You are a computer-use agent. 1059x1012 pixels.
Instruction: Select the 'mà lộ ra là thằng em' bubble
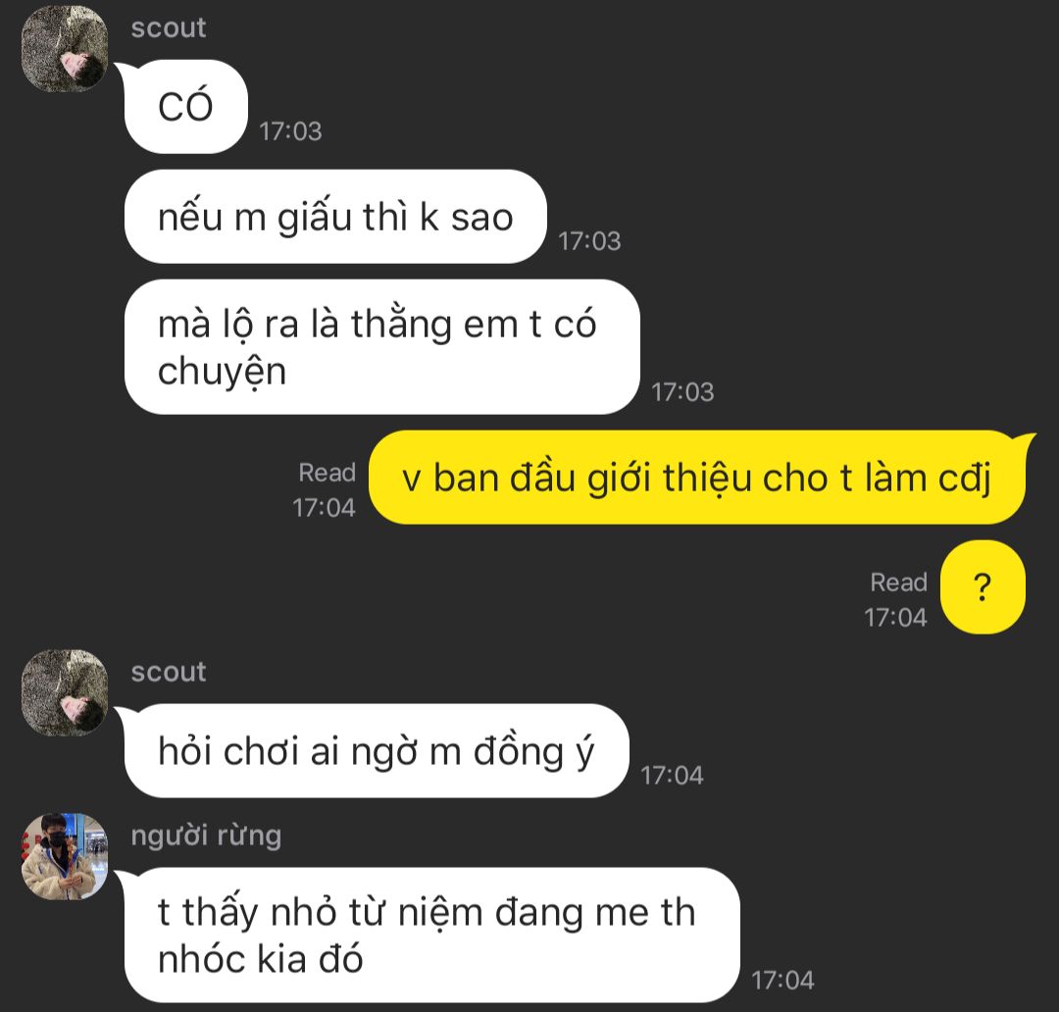381,347
